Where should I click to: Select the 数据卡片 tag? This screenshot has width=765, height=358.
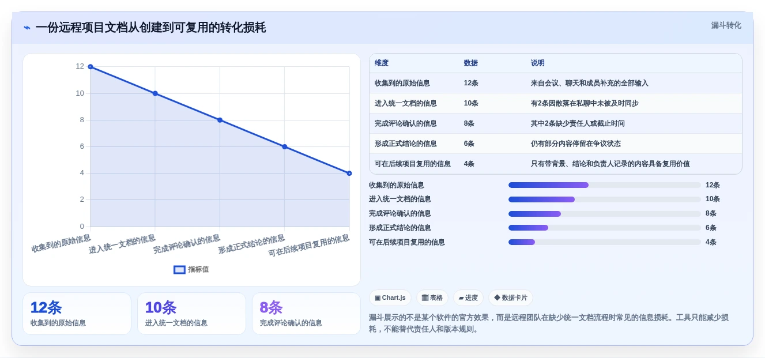[x=511, y=297]
